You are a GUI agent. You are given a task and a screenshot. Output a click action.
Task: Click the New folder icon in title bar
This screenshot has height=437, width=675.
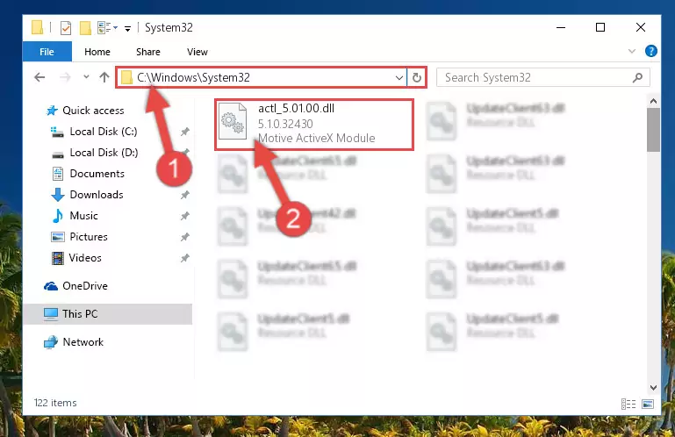tap(85, 28)
